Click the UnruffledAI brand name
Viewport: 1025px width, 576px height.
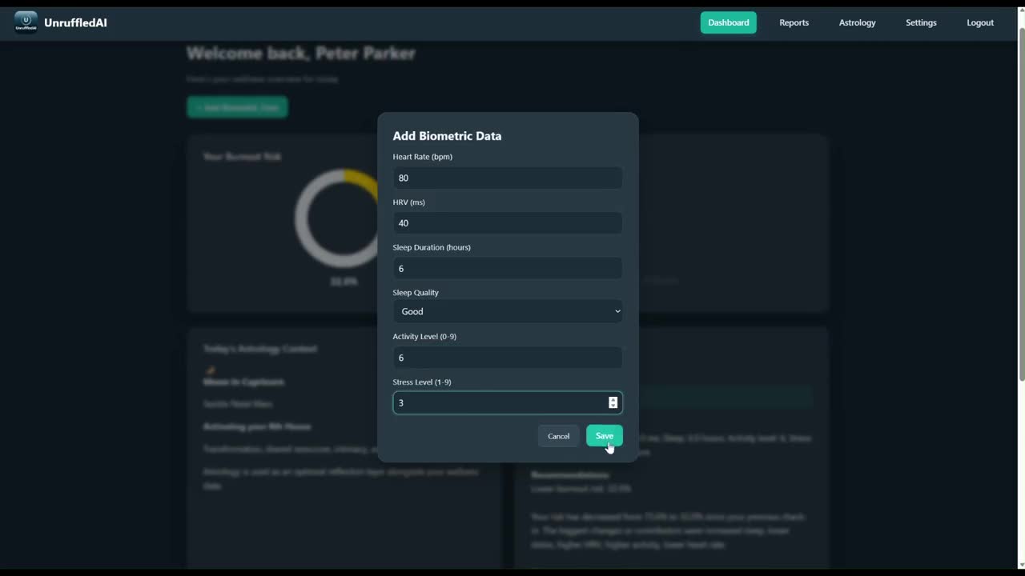[75, 22]
